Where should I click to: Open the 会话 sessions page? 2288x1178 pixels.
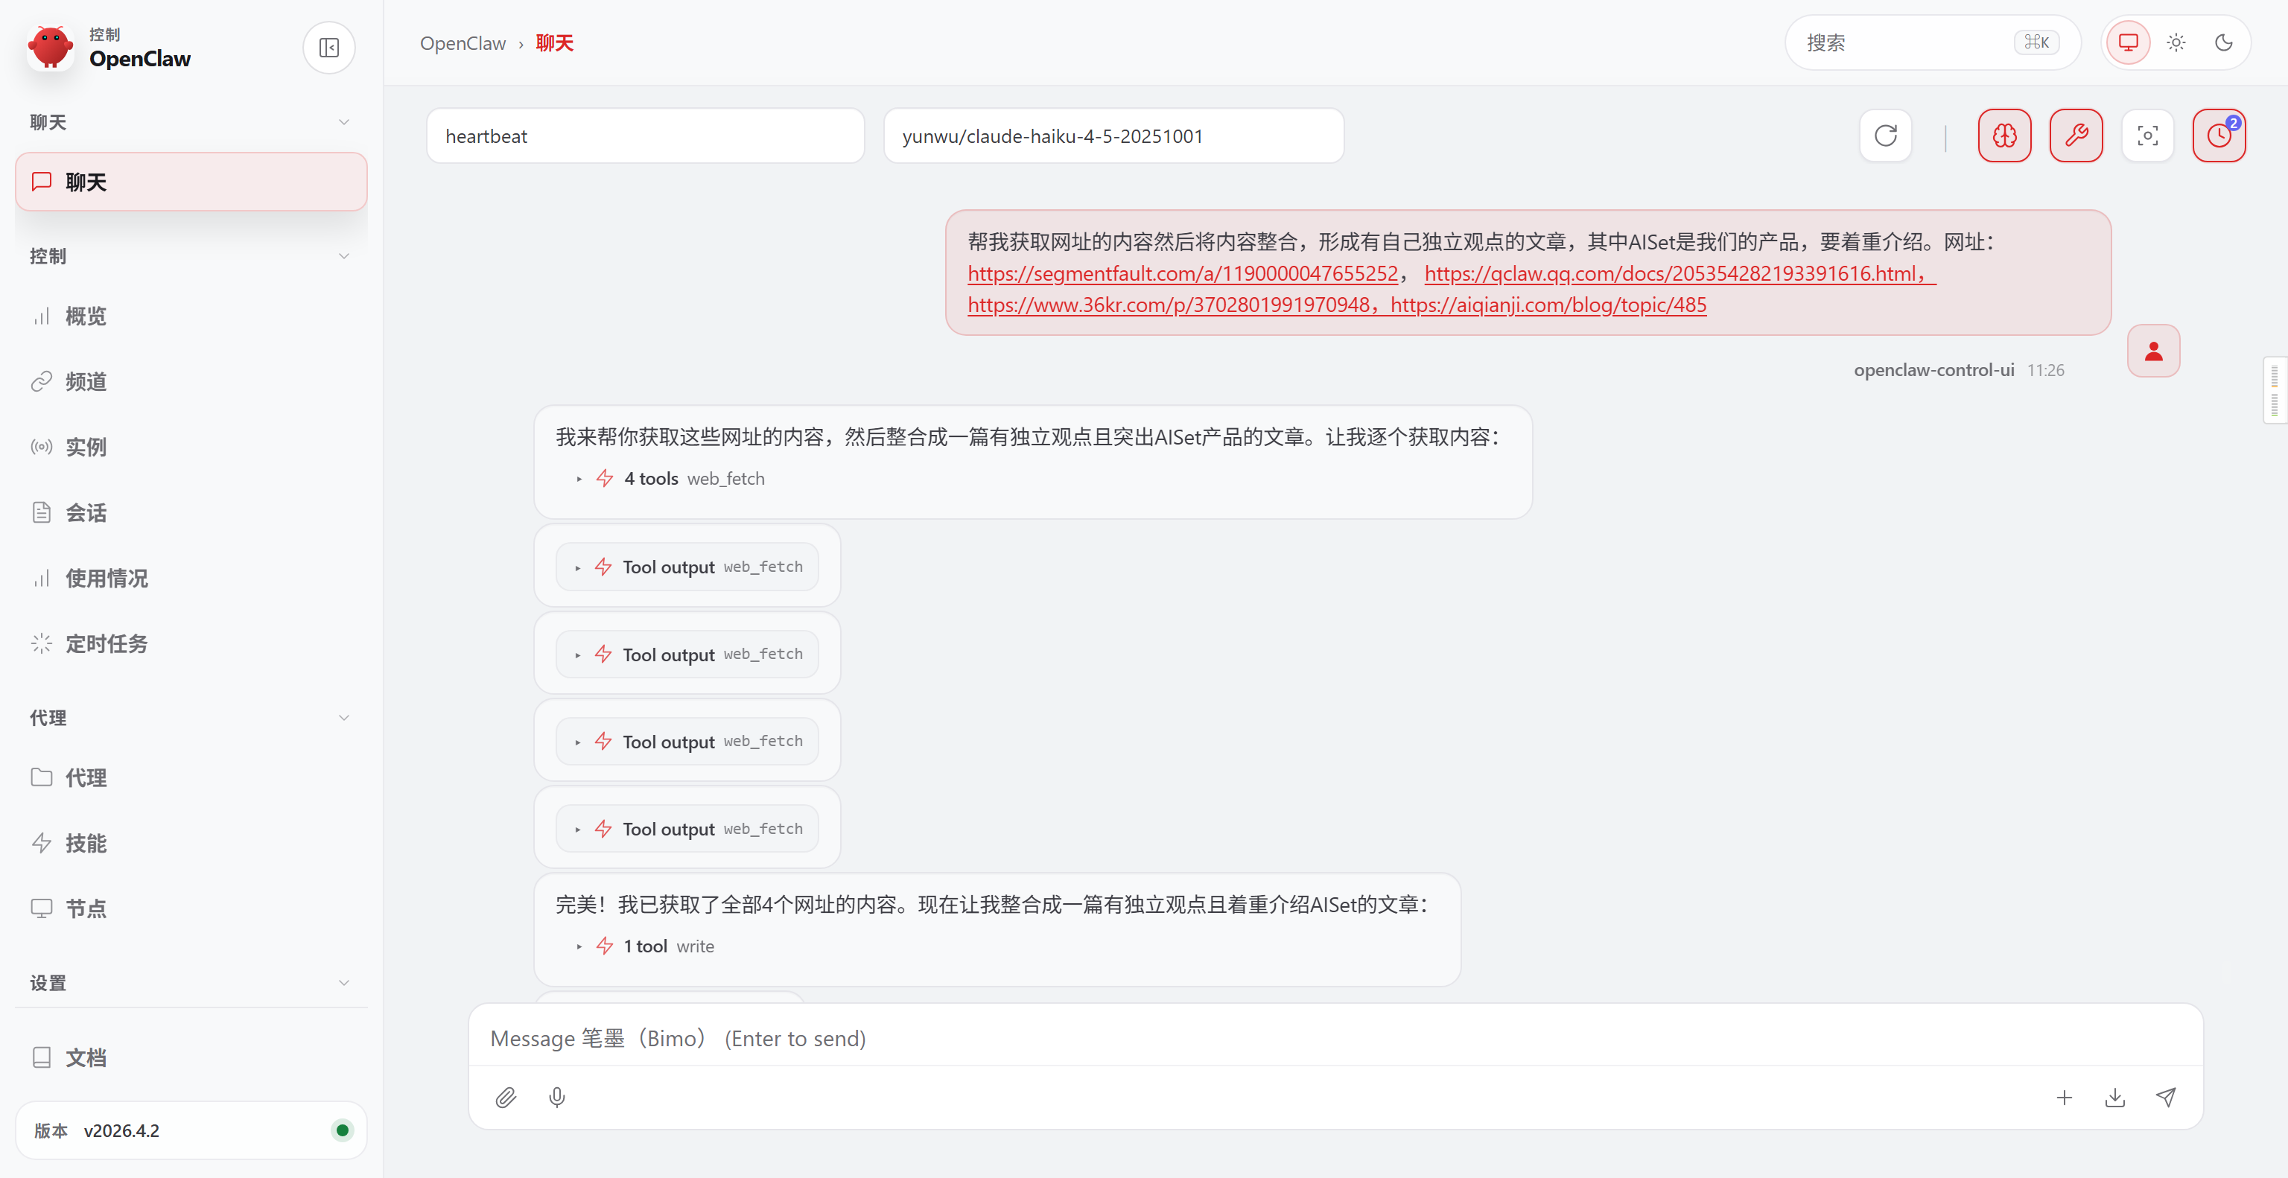coord(191,512)
